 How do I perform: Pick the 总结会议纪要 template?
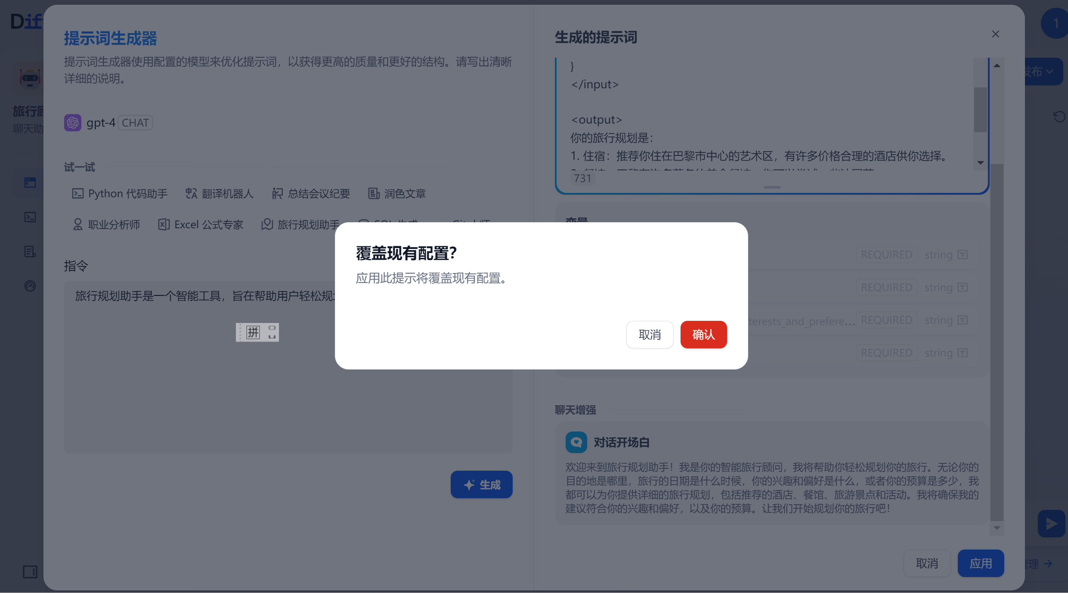(x=311, y=194)
